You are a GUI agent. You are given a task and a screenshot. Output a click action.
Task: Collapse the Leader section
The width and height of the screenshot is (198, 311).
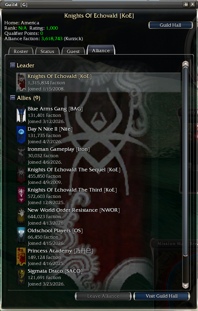pyautogui.click(x=13, y=65)
